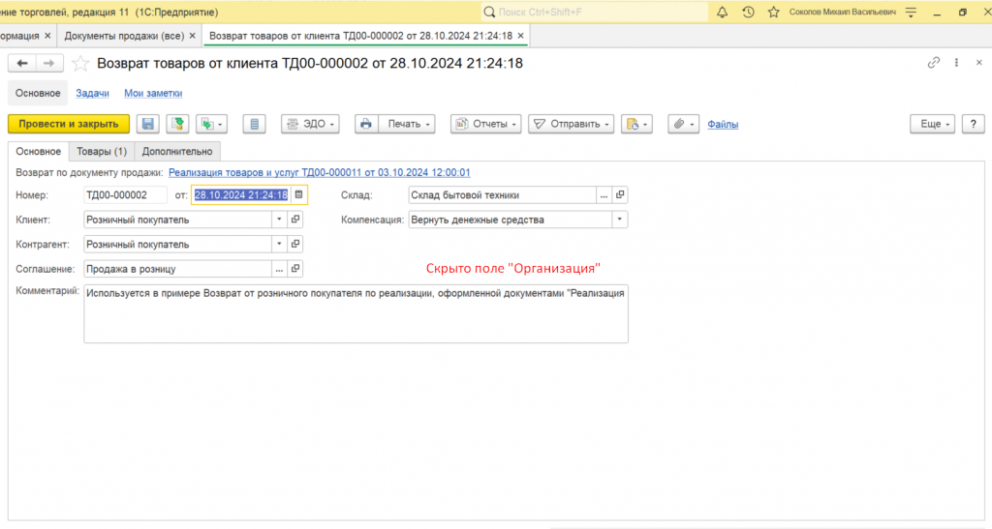Switch to the Товары (1) tab
The height and width of the screenshot is (529, 992).
tap(102, 152)
